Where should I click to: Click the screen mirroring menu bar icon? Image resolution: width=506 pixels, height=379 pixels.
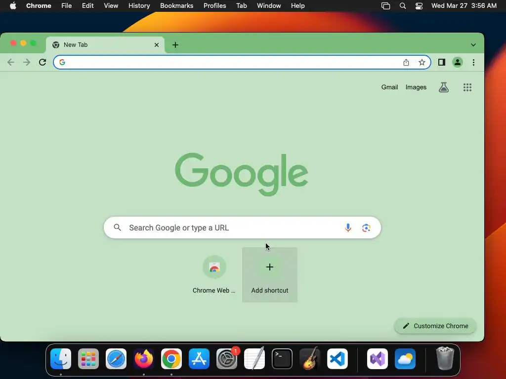click(x=385, y=6)
